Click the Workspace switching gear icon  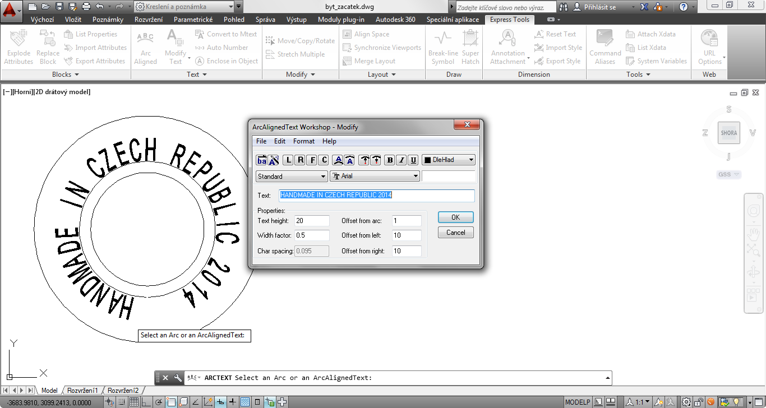686,402
